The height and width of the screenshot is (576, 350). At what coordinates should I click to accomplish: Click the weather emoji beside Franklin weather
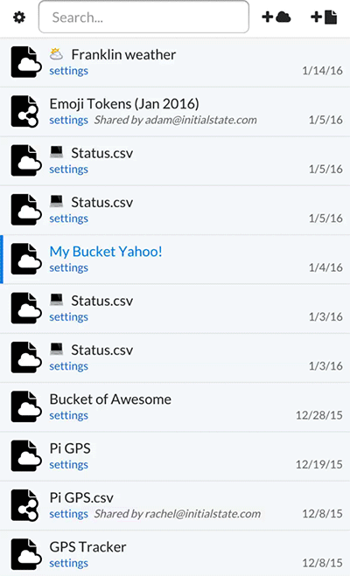(56, 54)
